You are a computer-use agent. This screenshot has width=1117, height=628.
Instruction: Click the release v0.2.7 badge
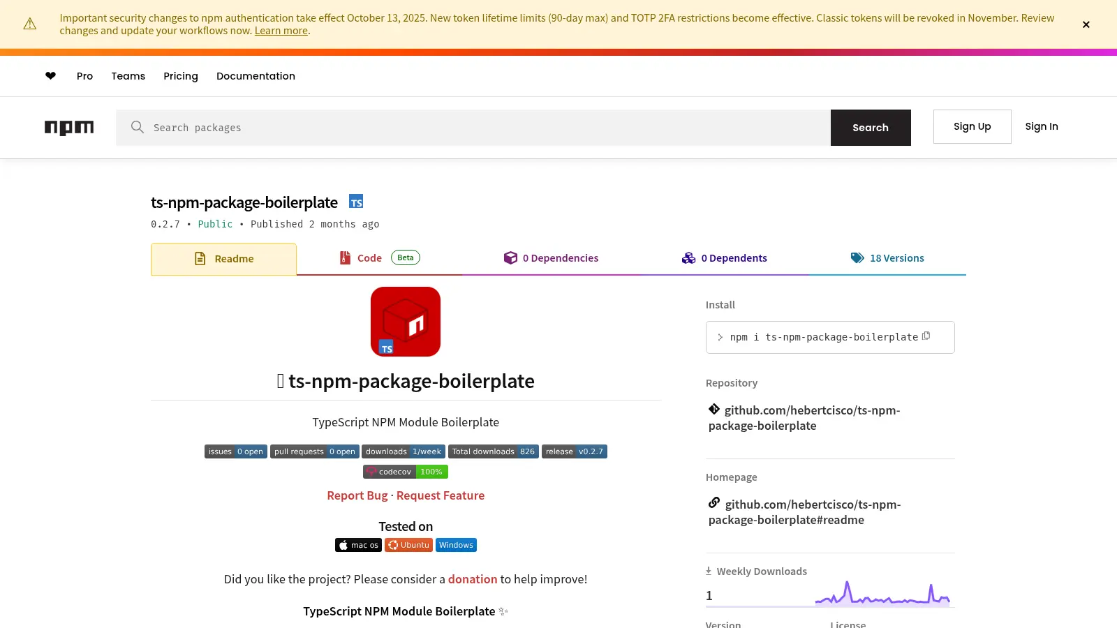[575, 451]
